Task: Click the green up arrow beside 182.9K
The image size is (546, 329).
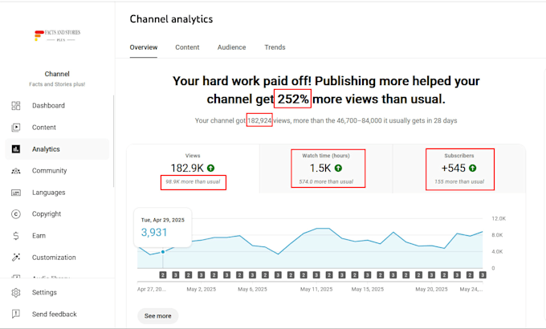Action: 210,169
